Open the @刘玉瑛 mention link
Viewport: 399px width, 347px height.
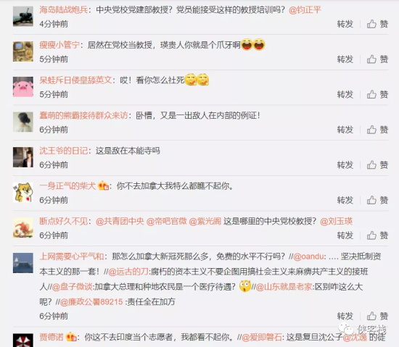[x=336, y=221]
